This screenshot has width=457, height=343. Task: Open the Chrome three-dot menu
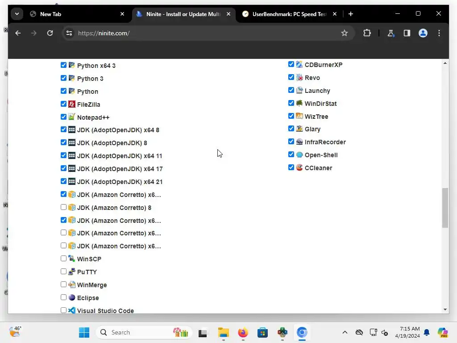(x=439, y=33)
